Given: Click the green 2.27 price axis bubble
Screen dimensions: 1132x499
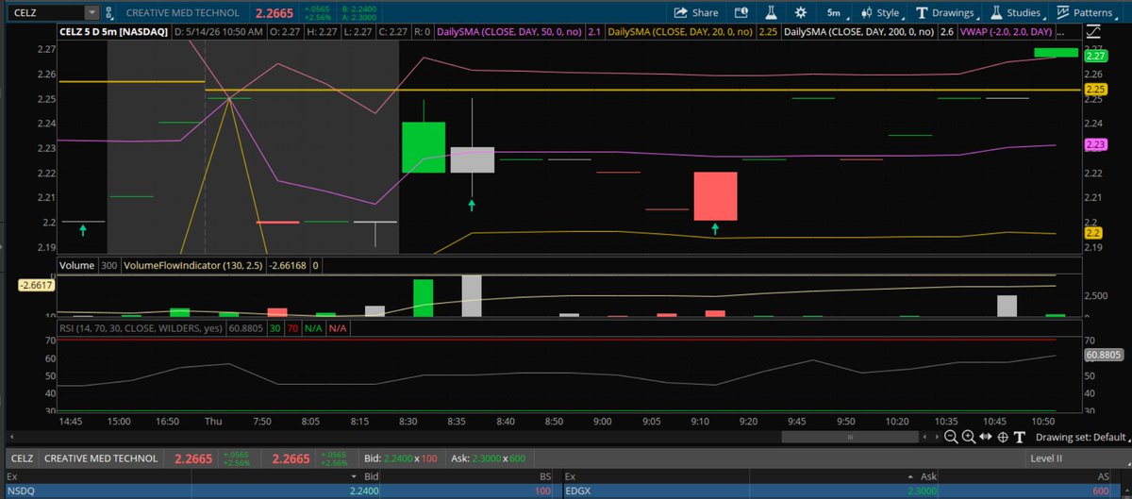Looking at the screenshot, I should pos(1095,57).
